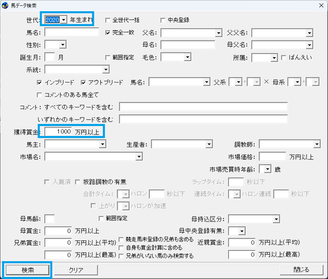Enable the ばんえい checkbox
This screenshot has width=328, height=279.
pyautogui.click(x=283, y=58)
